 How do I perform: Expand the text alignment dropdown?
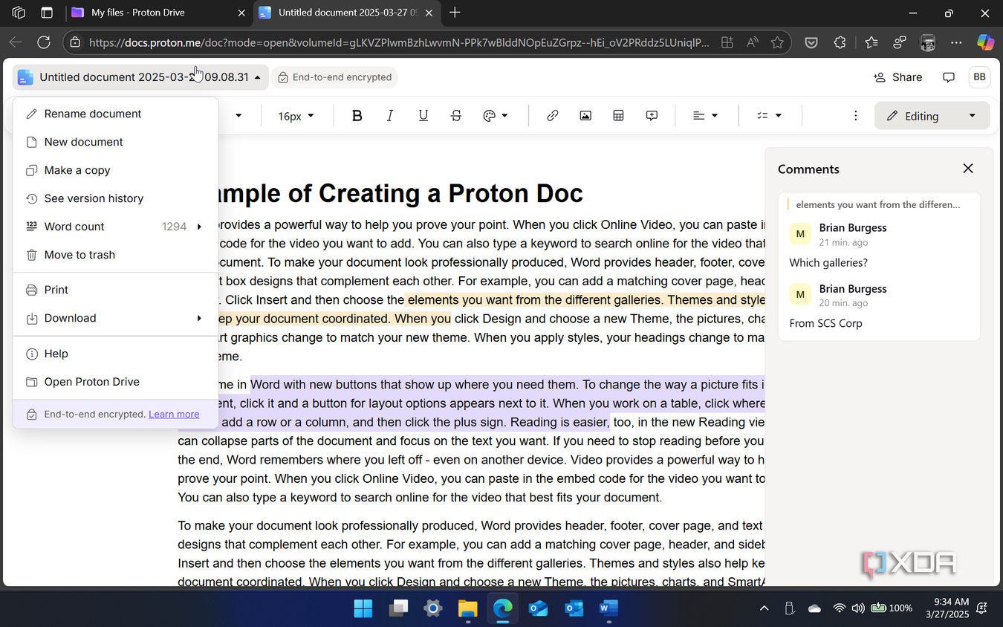705,116
